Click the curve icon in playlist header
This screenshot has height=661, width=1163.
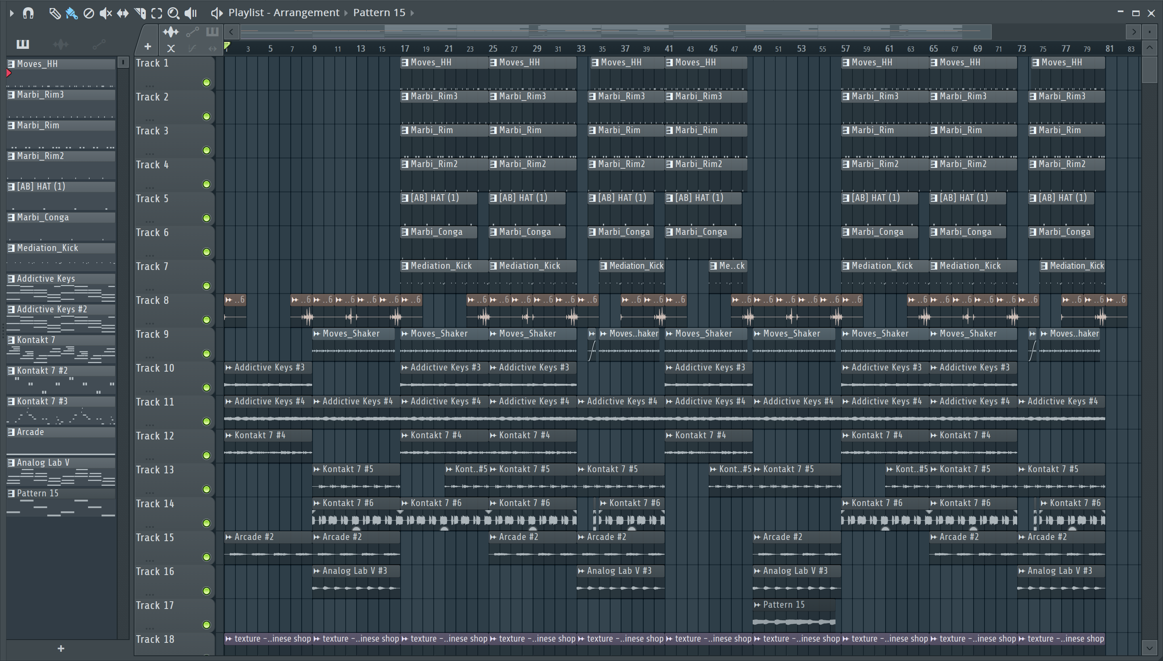click(x=192, y=48)
